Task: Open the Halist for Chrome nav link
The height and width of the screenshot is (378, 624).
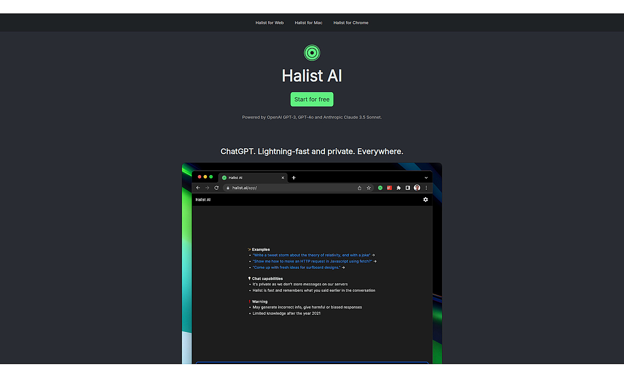Action: (x=351, y=23)
